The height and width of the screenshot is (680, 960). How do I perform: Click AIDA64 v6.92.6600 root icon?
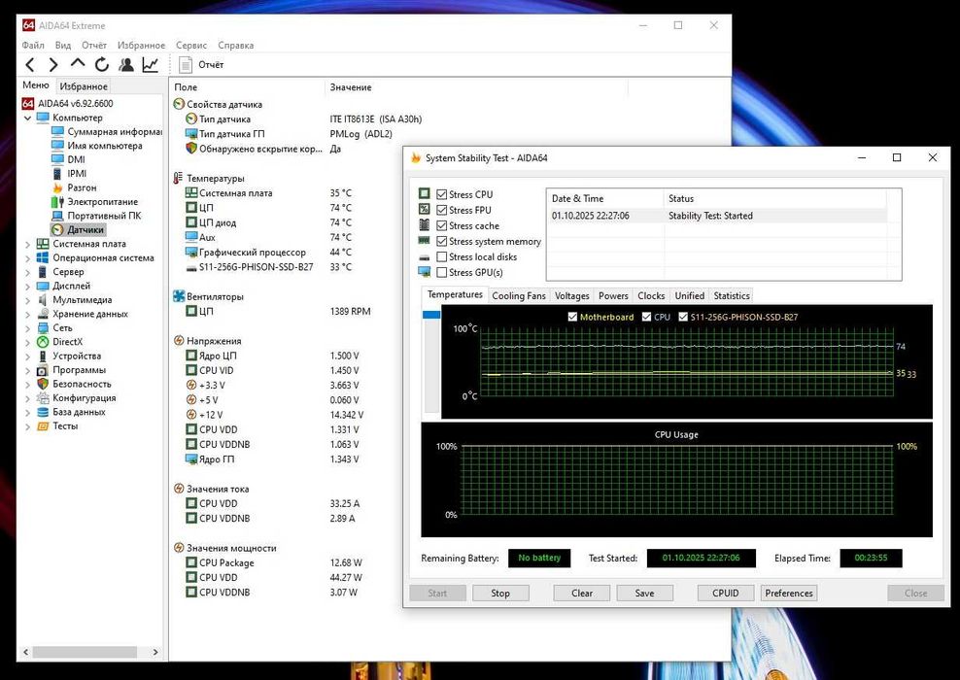(x=28, y=103)
